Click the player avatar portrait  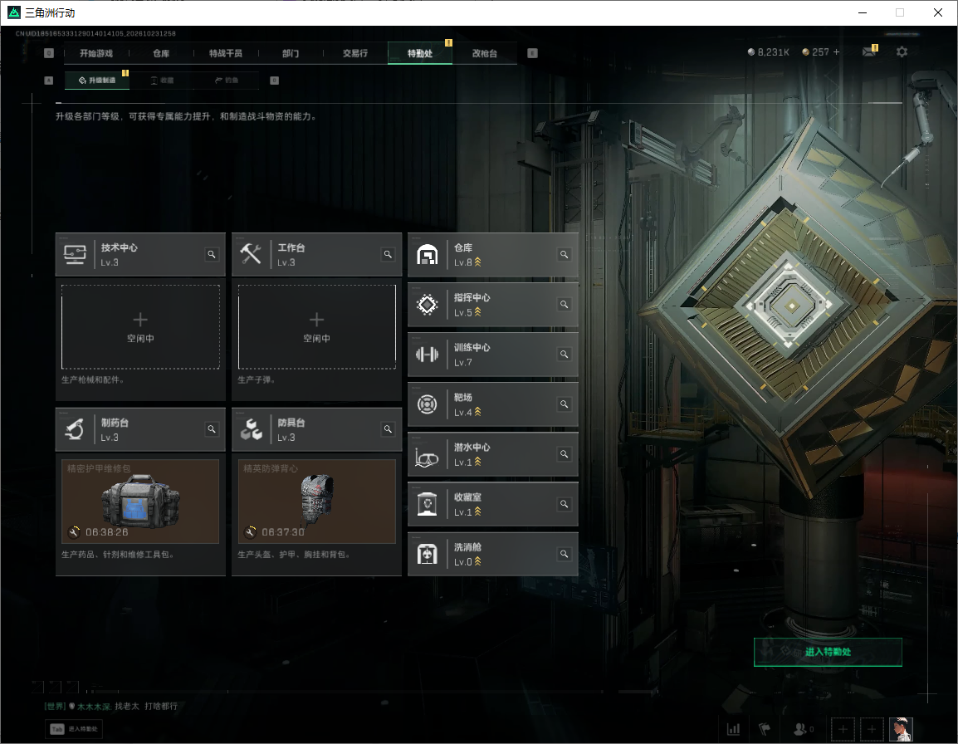(x=901, y=729)
